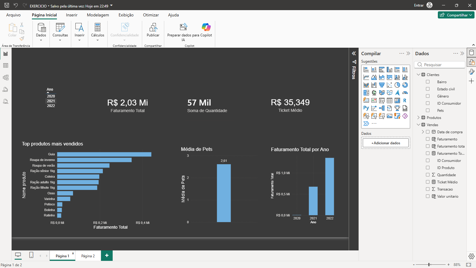Click the +Adicionar dados button

click(x=386, y=143)
